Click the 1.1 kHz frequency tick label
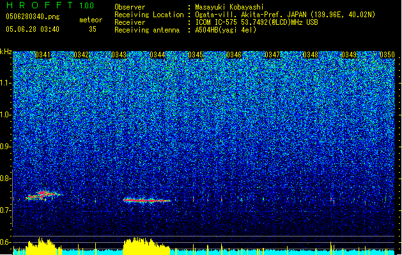The image size is (402, 255). point(6,83)
